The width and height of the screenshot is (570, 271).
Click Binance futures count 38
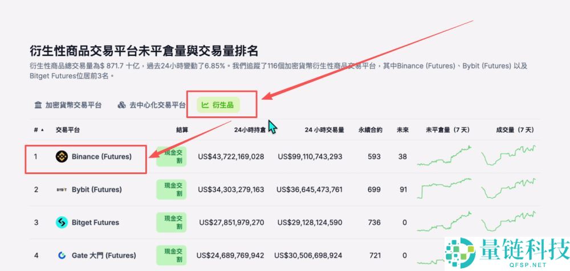pyautogui.click(x=402, y=157)
